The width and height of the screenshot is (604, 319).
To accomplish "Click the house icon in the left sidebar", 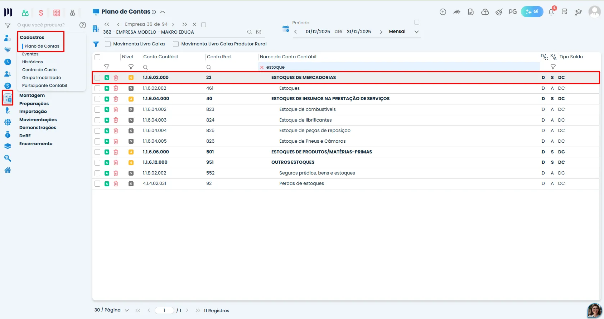I will (8, 170).
